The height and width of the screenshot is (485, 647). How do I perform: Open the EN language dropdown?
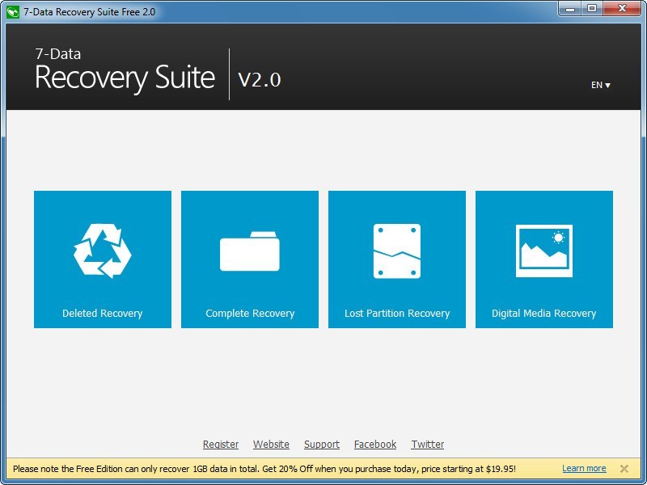point(596,84)
